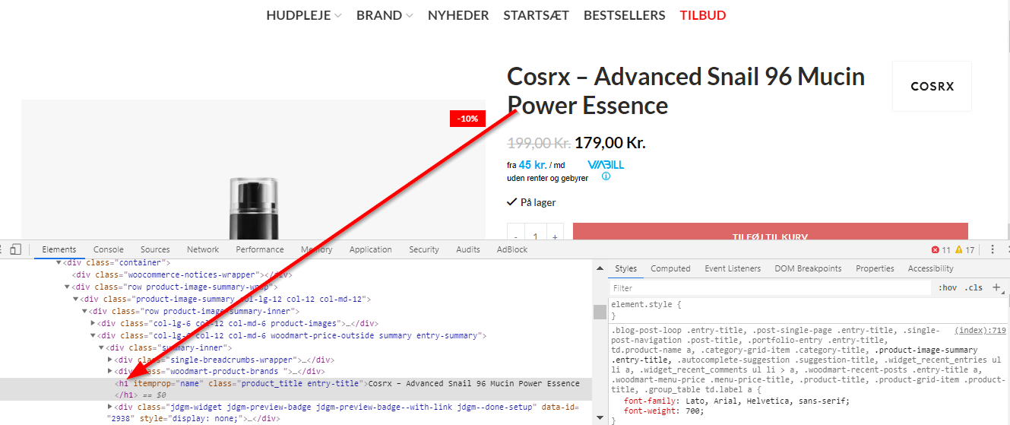Image resolution: width=1010 pixels, height=425 pixels.
Task: Expand the product-images div node
Action: tap(93, 323)
